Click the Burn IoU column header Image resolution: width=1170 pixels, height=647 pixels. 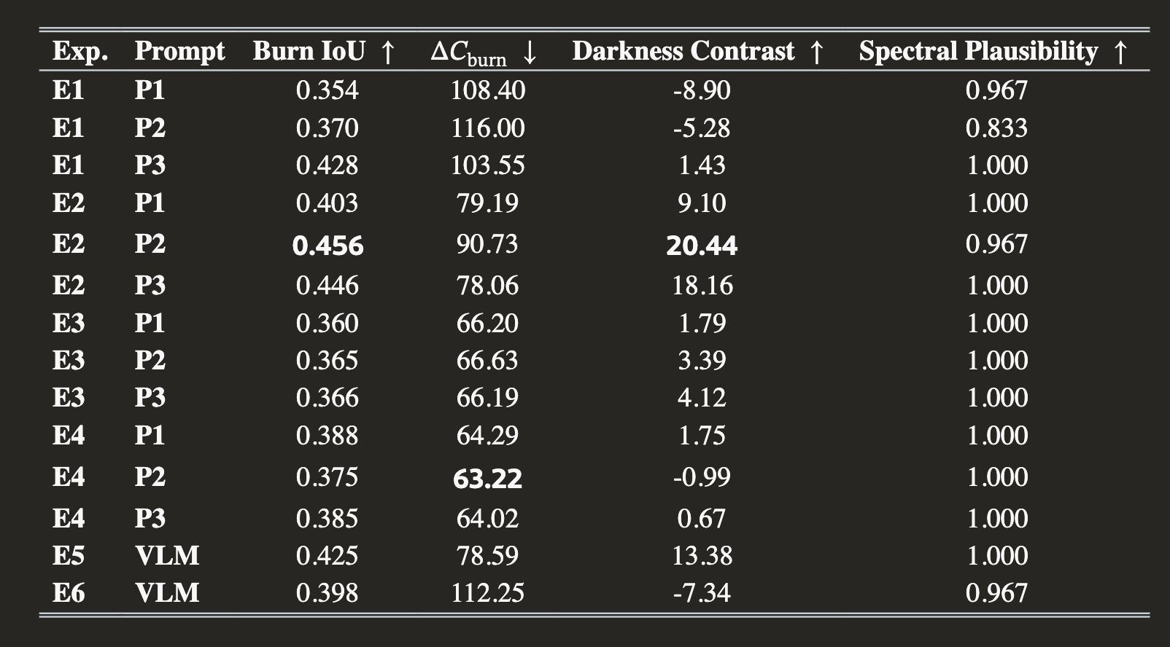tap(325, 51)
